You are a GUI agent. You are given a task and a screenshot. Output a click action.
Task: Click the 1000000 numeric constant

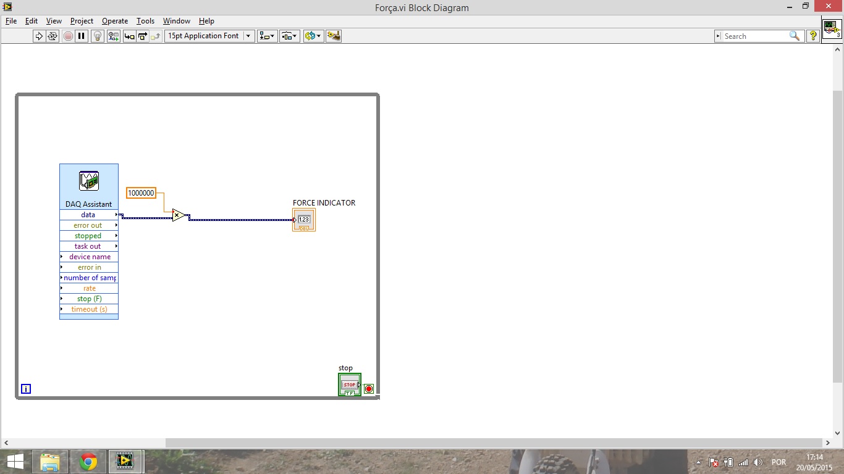141,193
